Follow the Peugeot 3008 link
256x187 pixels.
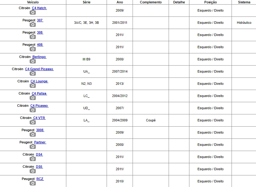point(40,130)
